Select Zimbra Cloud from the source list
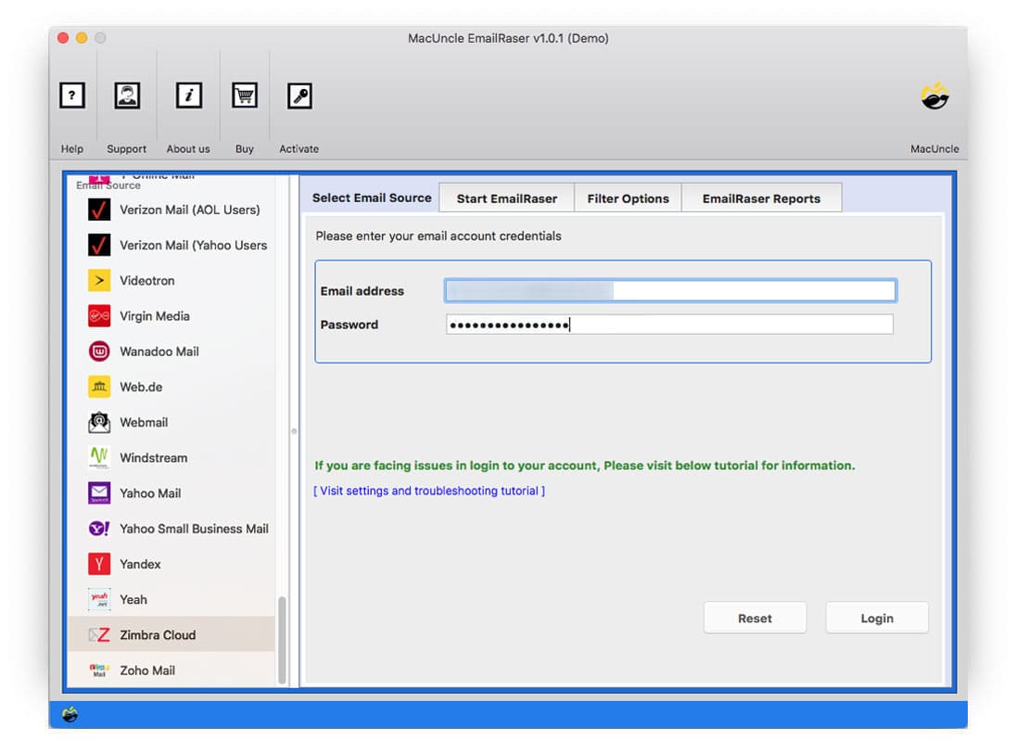 (158, 635)
